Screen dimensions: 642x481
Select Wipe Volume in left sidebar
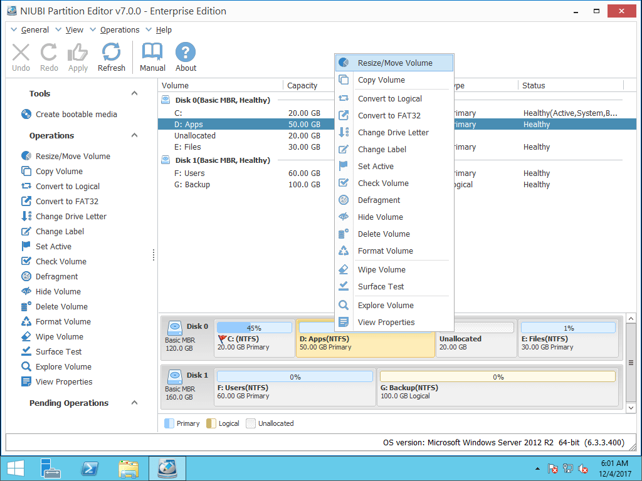point(52,336)
